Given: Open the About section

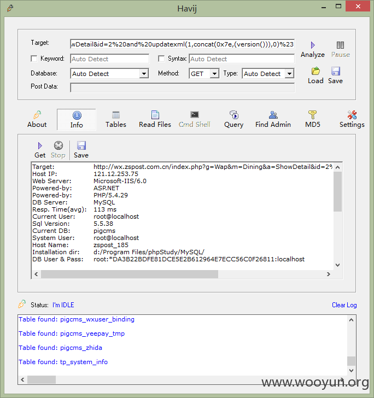Looking at the screenshot, I should (37, 119).
